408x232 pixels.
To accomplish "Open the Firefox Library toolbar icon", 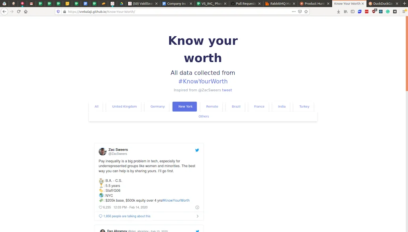I will tap(345, 12).
